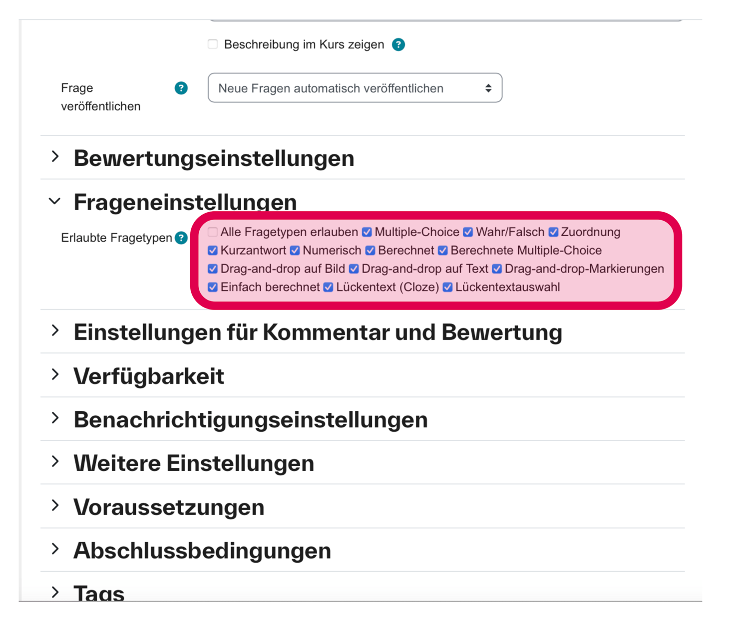
Task: Open help for "Erlaubte Fragetypen"
Action: click(181, 238)
